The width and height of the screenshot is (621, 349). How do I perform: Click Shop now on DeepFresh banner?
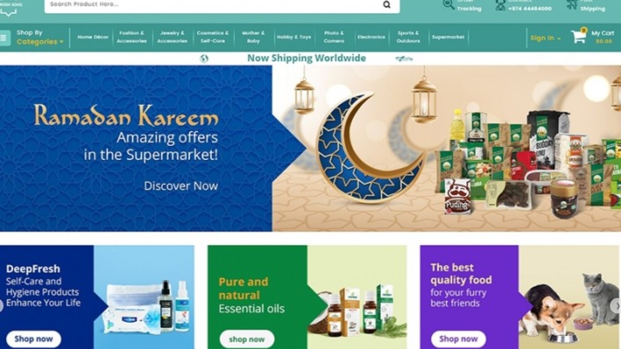tap(33, 339)
